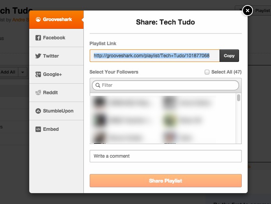Select the Embed tab label
The height and width of the screenshot is (204, 271).
pyautogui.click(x=51, y=129)
